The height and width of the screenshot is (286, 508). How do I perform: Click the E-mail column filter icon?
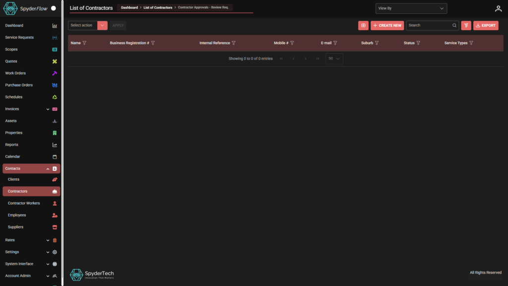(335, 43)
